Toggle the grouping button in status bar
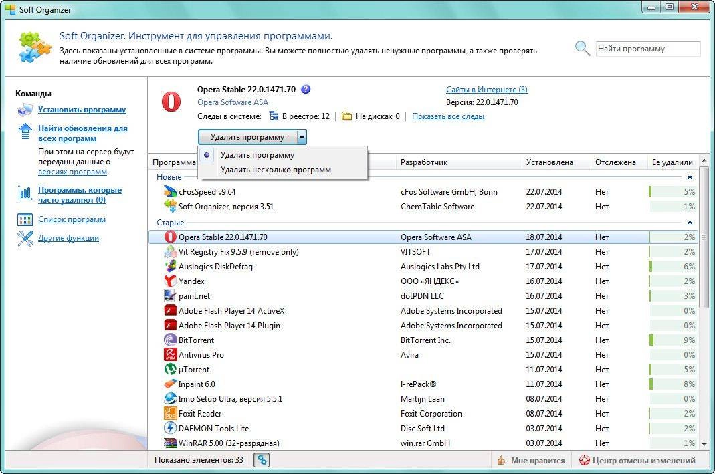Image resolution: width=715 pixels, height=474 pixels. [x=262, y=460]
